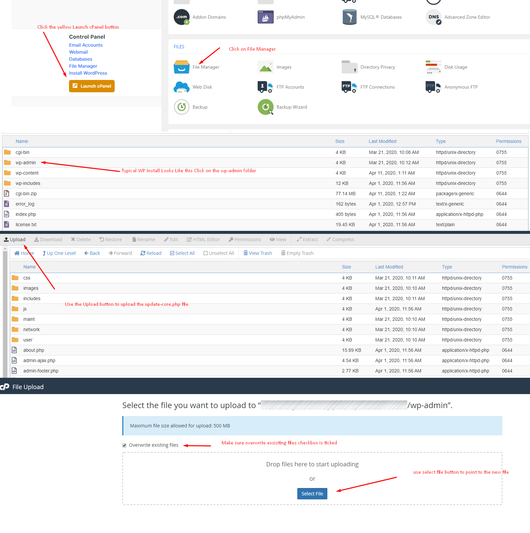Select the wp-includes folder row
530x533 pixels.
(265, 183)
